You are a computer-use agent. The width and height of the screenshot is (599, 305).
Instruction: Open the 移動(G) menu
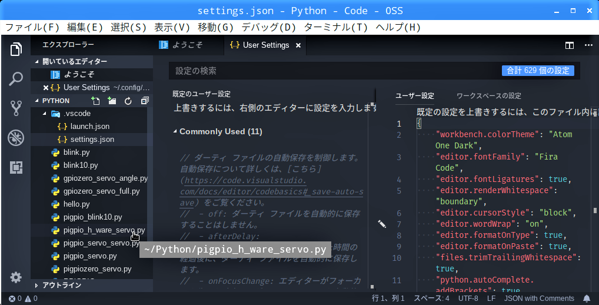[215, 28]
